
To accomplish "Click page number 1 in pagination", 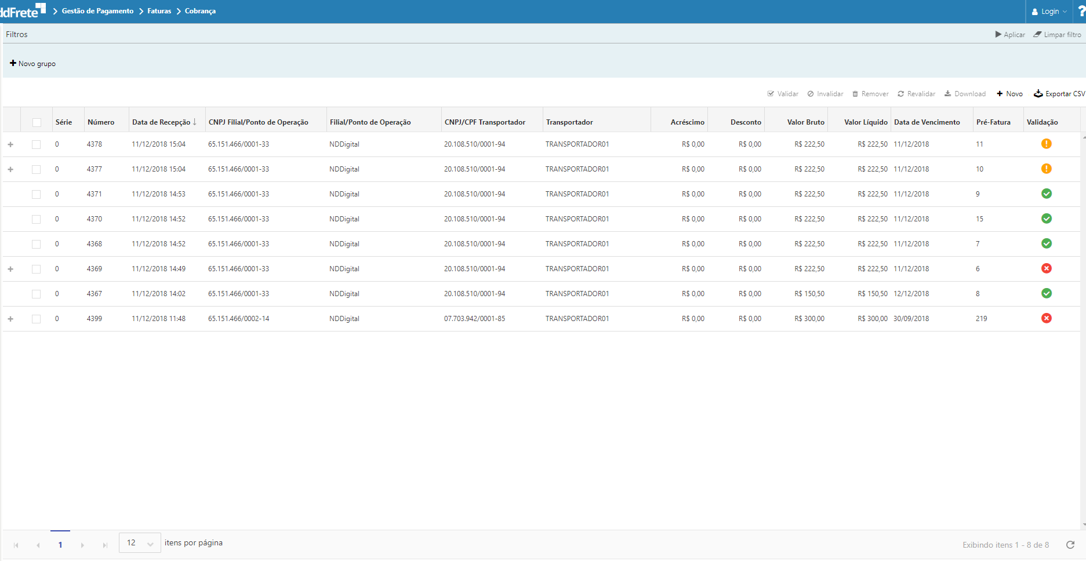I will click(x=60, y=545).
